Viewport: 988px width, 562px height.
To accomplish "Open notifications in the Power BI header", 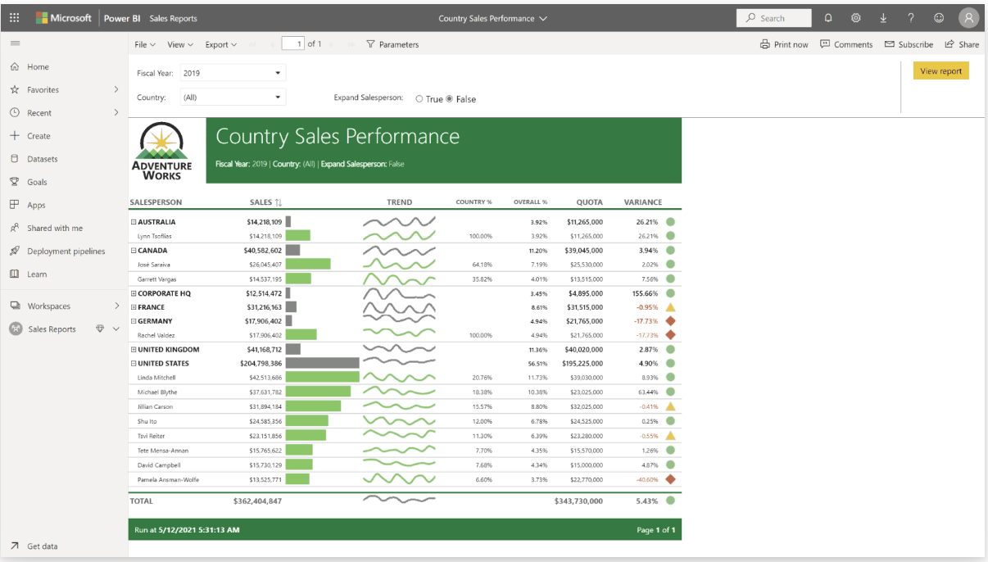I will point(827,17).
